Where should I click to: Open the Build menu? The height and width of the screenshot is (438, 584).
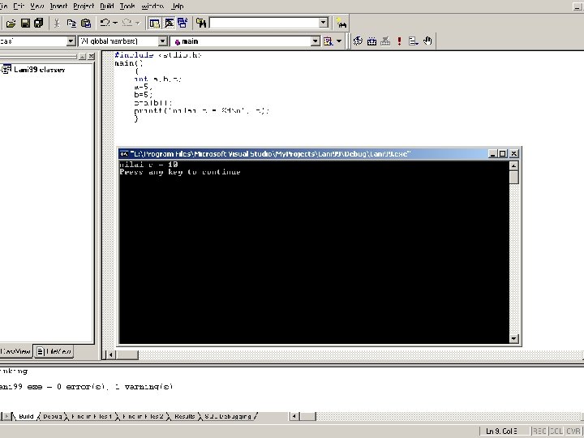[x=106, y=6]
